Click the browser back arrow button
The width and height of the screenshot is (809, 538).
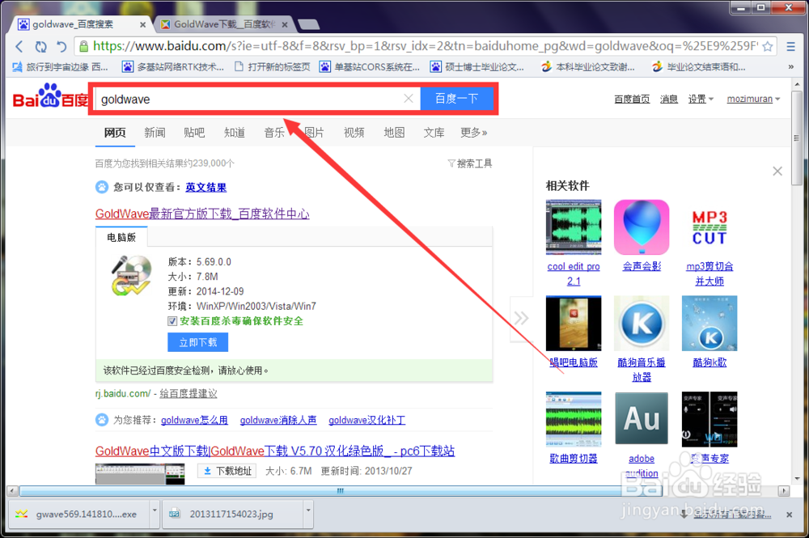[x=19, y=46]
